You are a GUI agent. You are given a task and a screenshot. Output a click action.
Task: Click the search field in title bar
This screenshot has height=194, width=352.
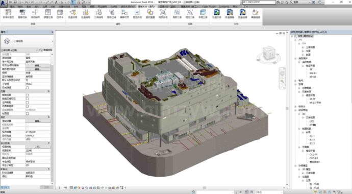click(259, 2)
